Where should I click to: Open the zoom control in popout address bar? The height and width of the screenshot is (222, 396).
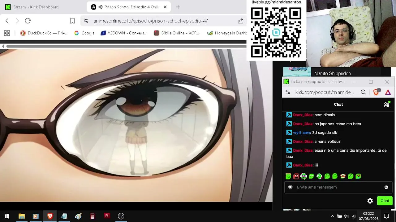click(x=364, y=92)
